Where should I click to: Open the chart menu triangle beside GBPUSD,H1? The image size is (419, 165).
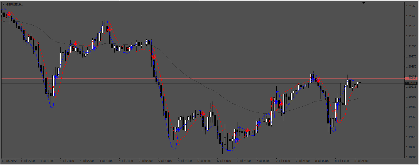pos(3,5)
